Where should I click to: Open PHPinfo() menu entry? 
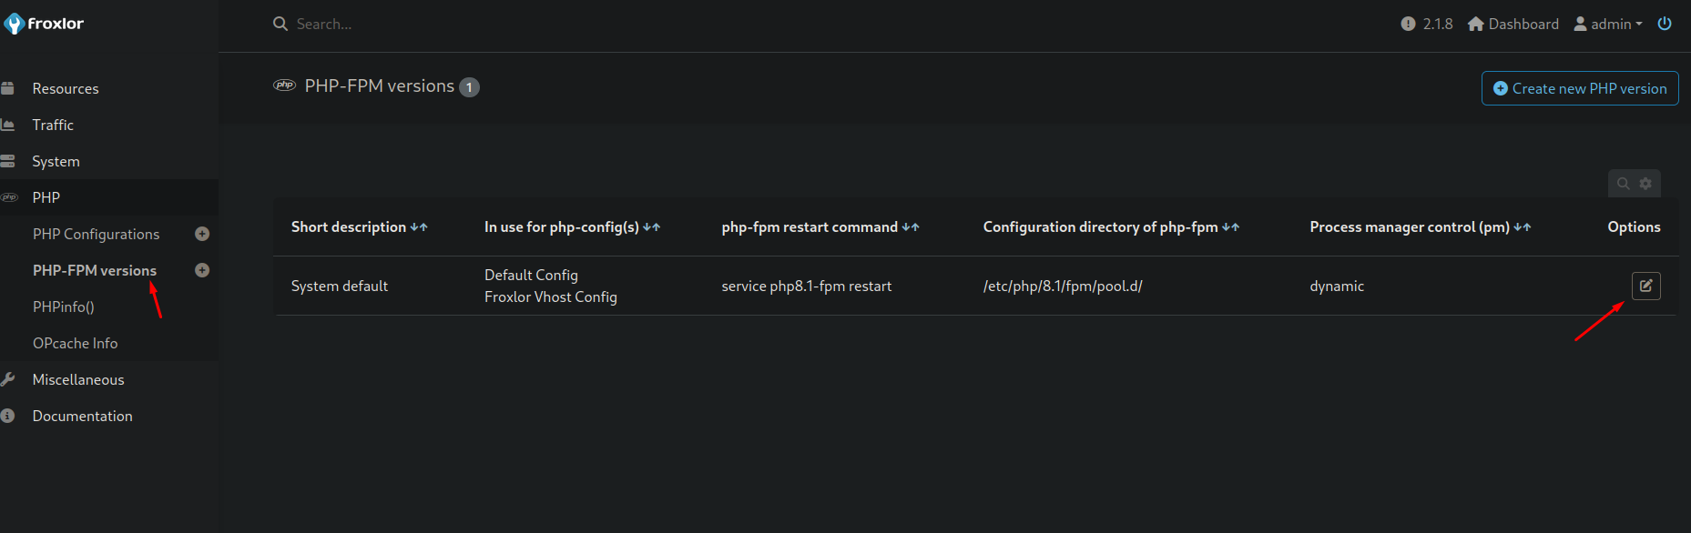64,307
